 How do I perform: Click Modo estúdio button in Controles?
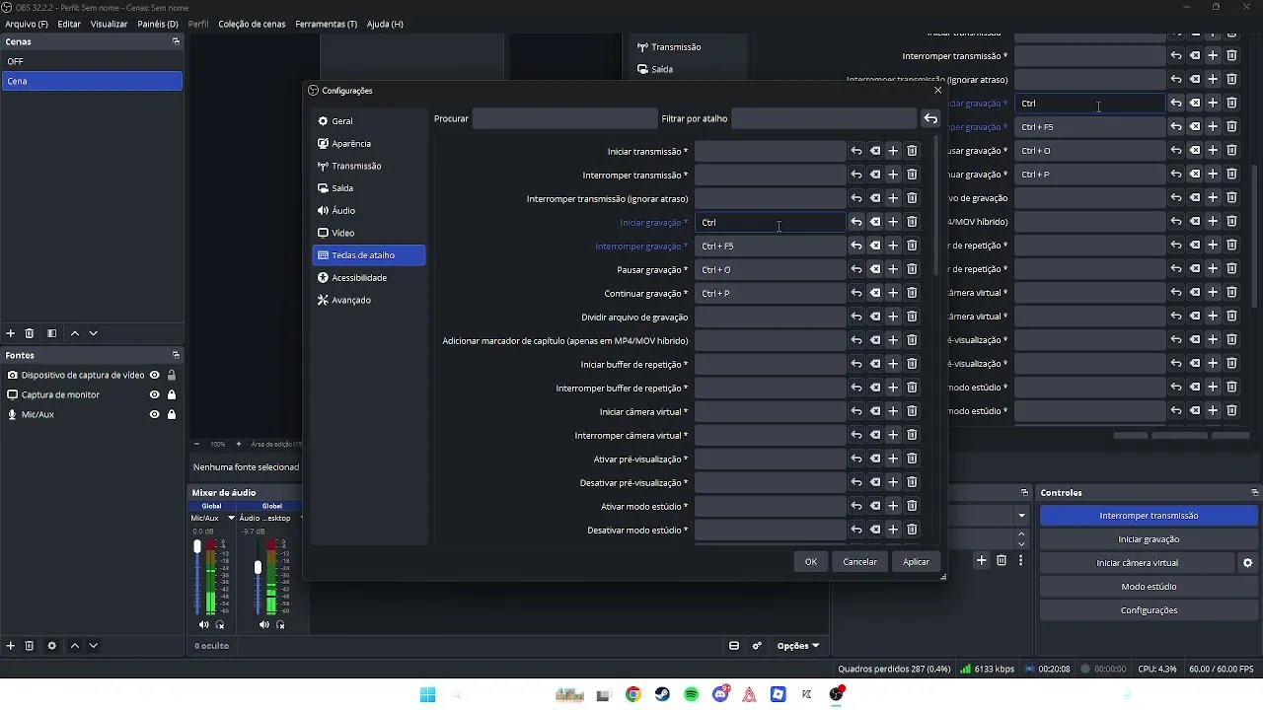point(1149,587)
